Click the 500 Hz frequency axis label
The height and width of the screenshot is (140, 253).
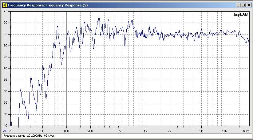point(121,131)
